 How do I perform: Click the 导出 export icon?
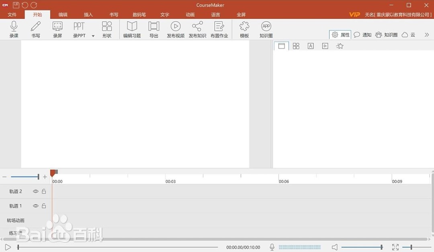coord(154,29)
